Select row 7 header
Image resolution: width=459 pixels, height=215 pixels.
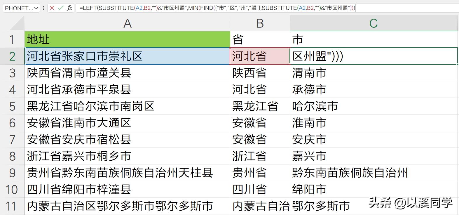[12, 139]
